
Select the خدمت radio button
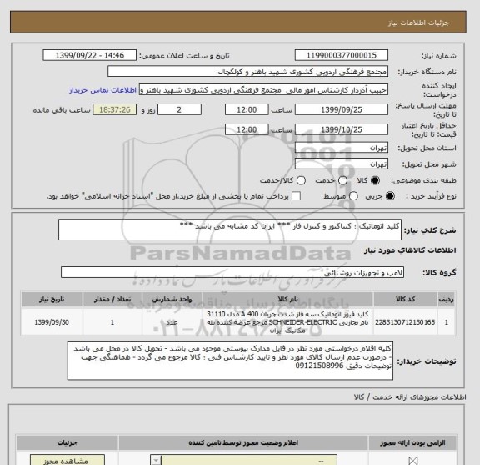[342, 180]
